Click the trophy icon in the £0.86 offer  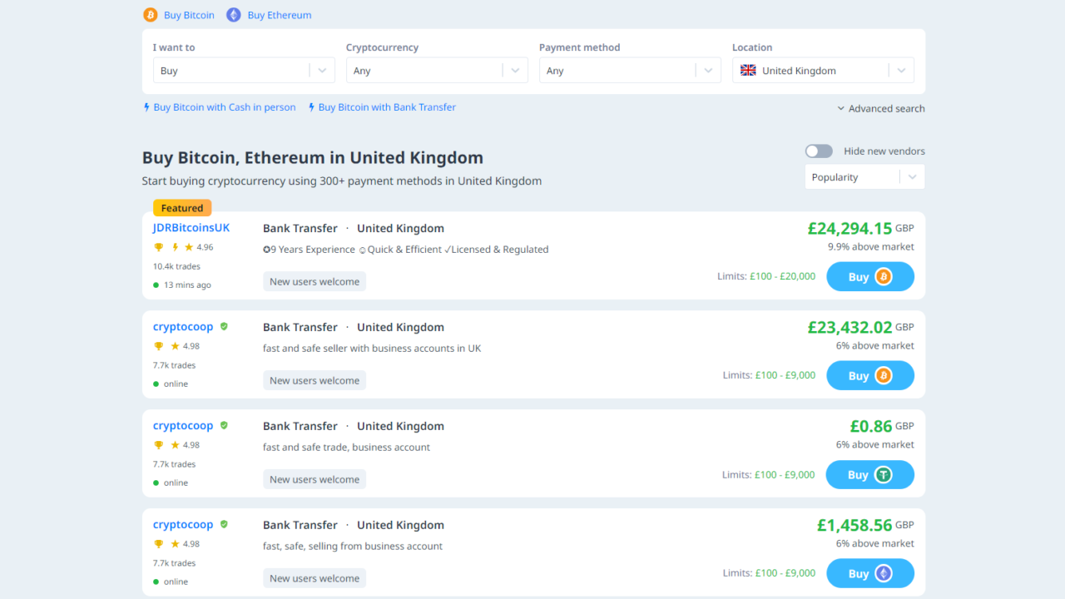(x=158, y=445)
